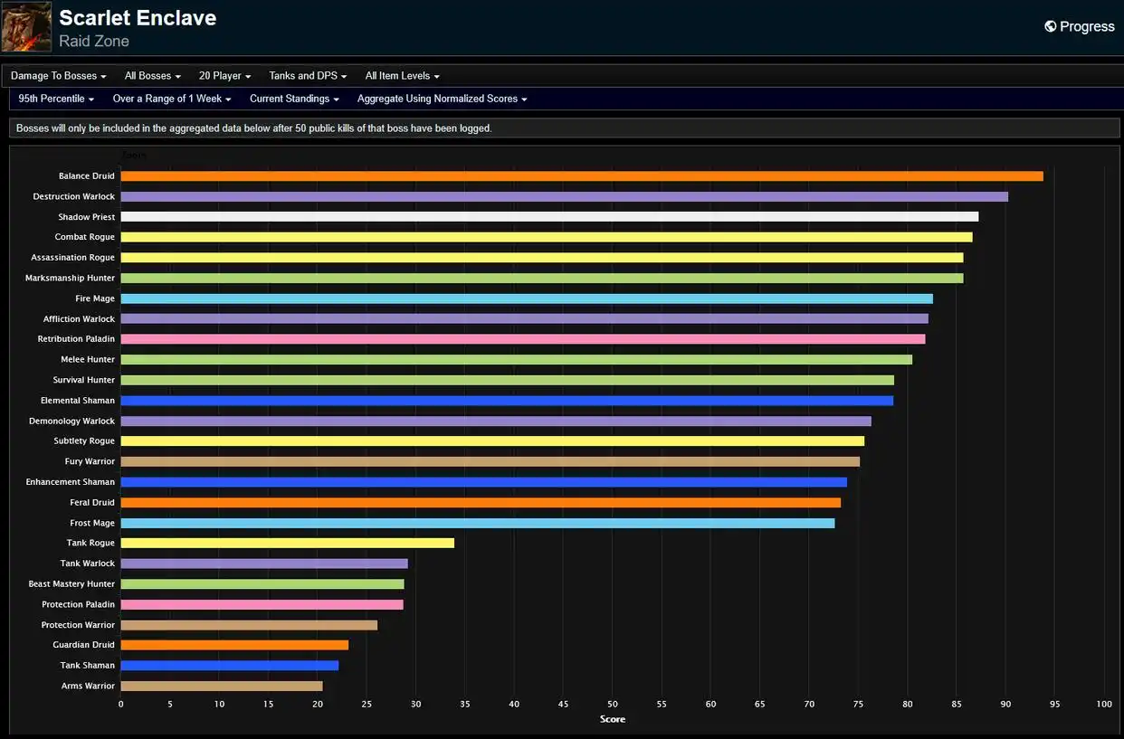Click the light blue Fire Mage bar
The height and width of the screenshot is (739, 1124).
(x=527, y=298)
